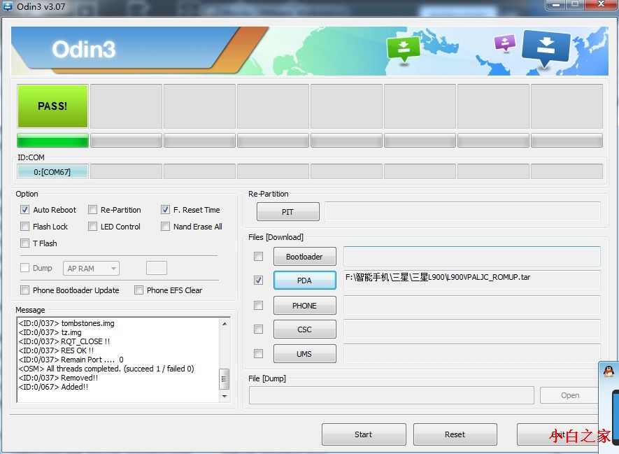Uncheck the PDA file checkbox
Viewport: 619px width, 454px height.
pos(259,280)
